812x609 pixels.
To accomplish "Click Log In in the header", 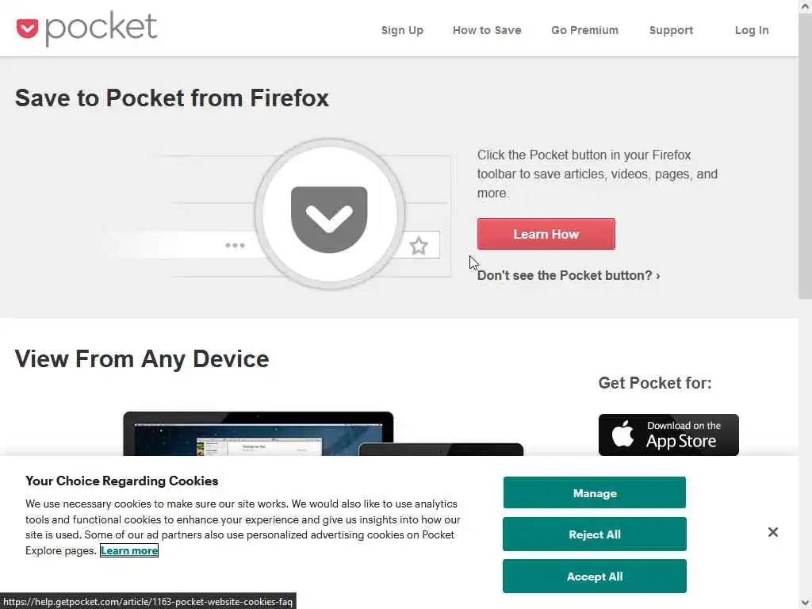I will [x=752, y=30].
